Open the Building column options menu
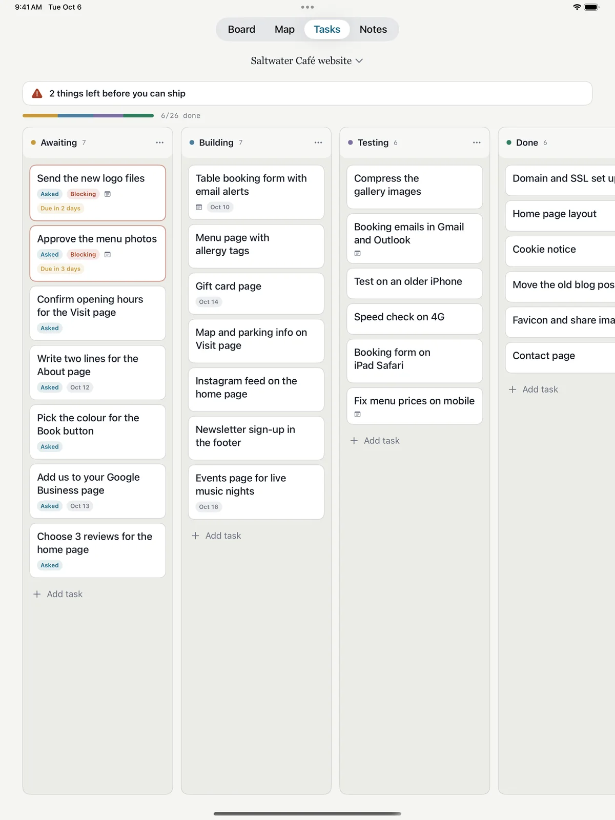 tap(318, 142)
